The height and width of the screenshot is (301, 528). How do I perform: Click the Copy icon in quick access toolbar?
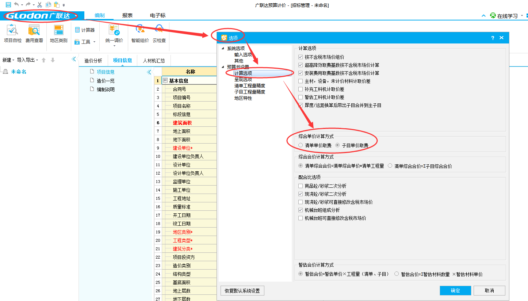[48, 5]
